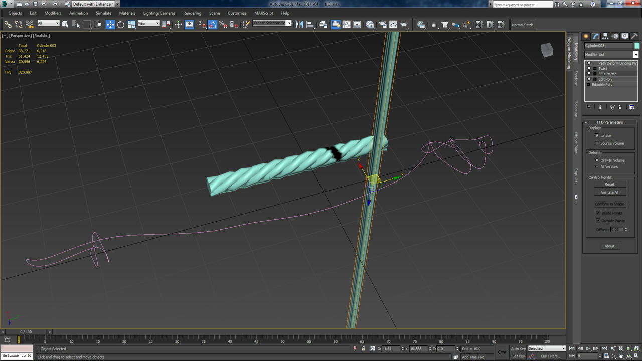Viewport: 642px width, 361px height.
Task: Toggle Twist modifier lightbulb visibility
Action: coord(589,69)
